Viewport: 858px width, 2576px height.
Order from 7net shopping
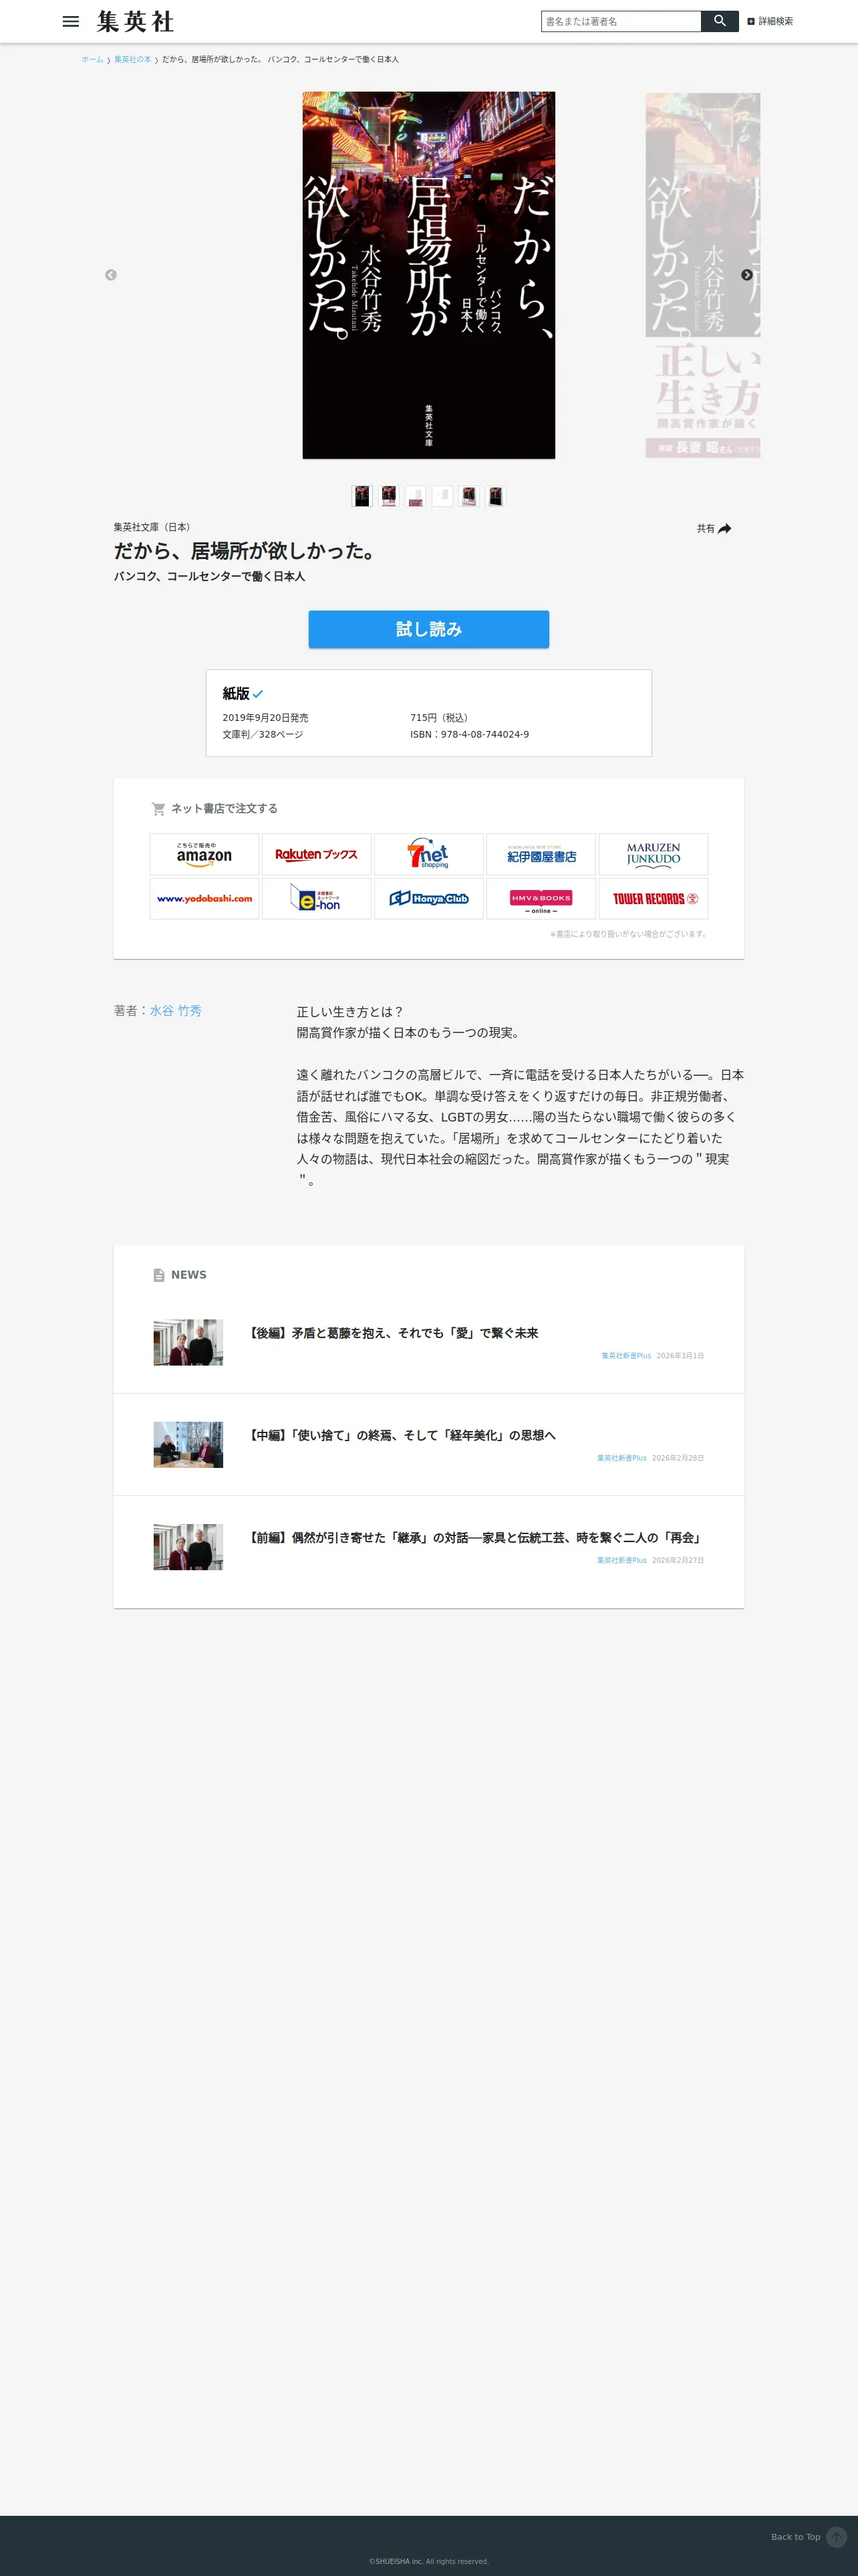tap(428, 854)
